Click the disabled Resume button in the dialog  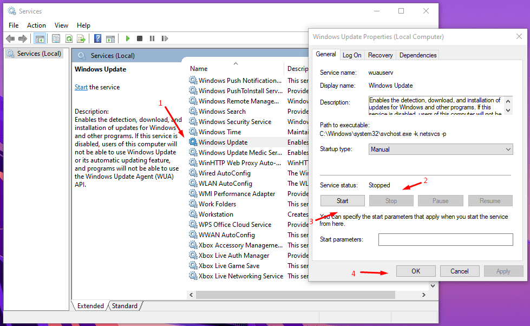point(490,200)
